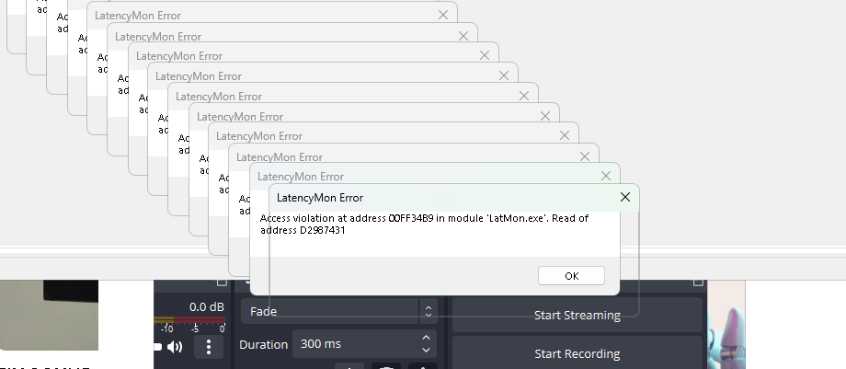Click Start Recording in OBS
The image size is (846, 369).
pyautogui.click(x=577, y=354)
